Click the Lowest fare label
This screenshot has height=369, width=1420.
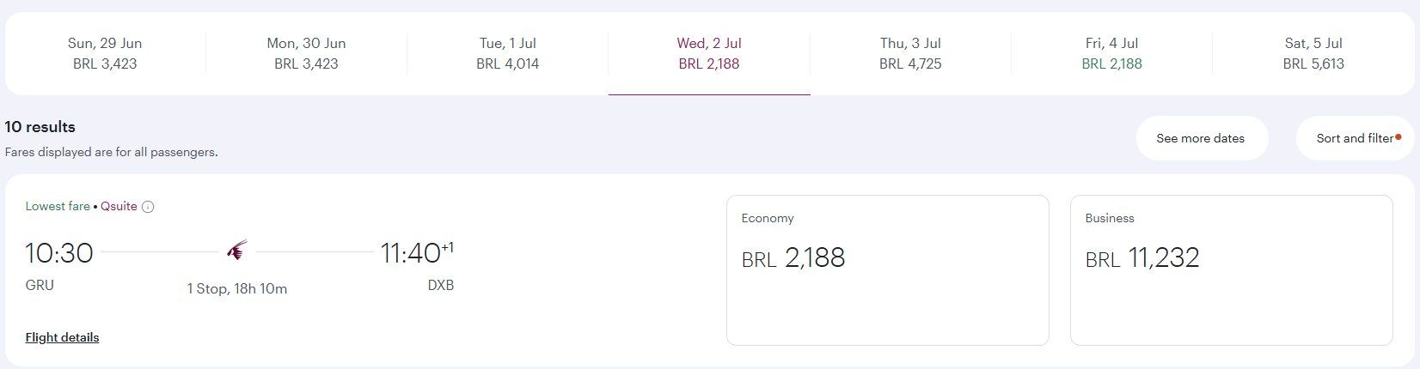pyautogui.click(x=58, y=207)
